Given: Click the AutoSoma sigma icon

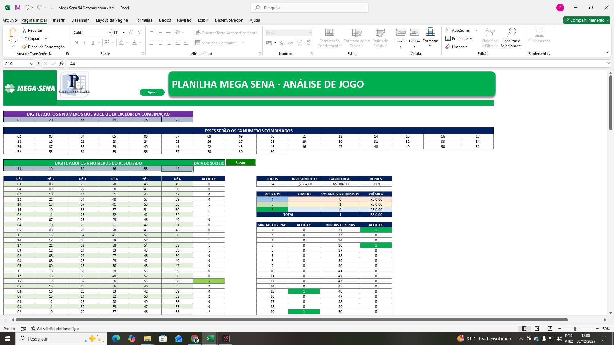Looking at the screenshot, I should (448, 30).
